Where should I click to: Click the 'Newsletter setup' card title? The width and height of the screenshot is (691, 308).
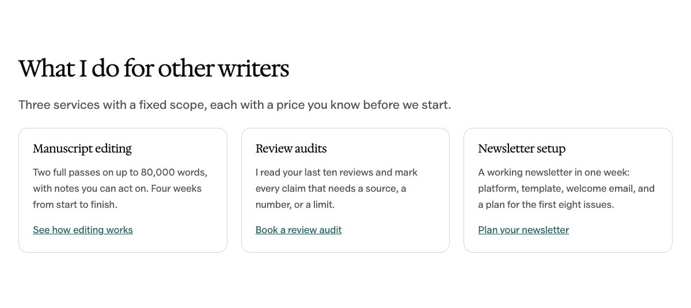[x=522, y=149]
